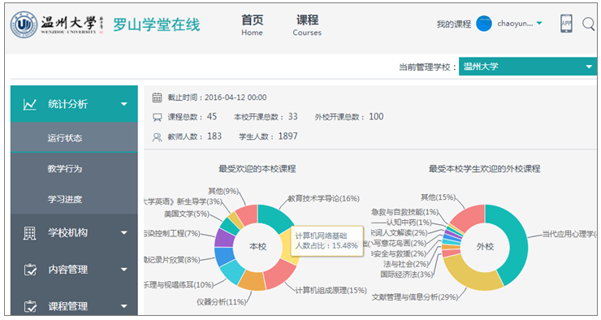Image resolution: width=601 pixels, height=320 pixels.
Task: Open the 温州大学 school selector
Action: coord(527,67)
